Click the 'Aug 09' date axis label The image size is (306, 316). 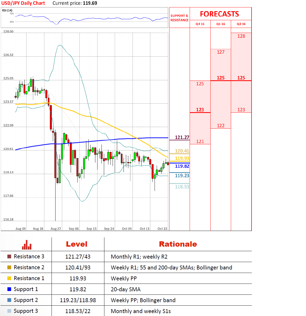click(x=20, y=229)
